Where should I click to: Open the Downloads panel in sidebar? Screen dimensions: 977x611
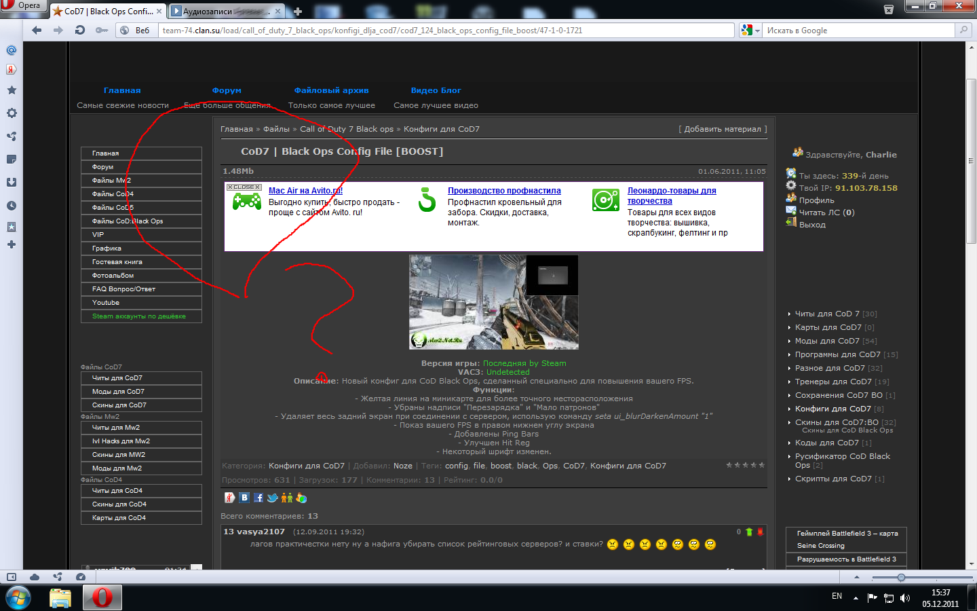click(x=12, y=182)
